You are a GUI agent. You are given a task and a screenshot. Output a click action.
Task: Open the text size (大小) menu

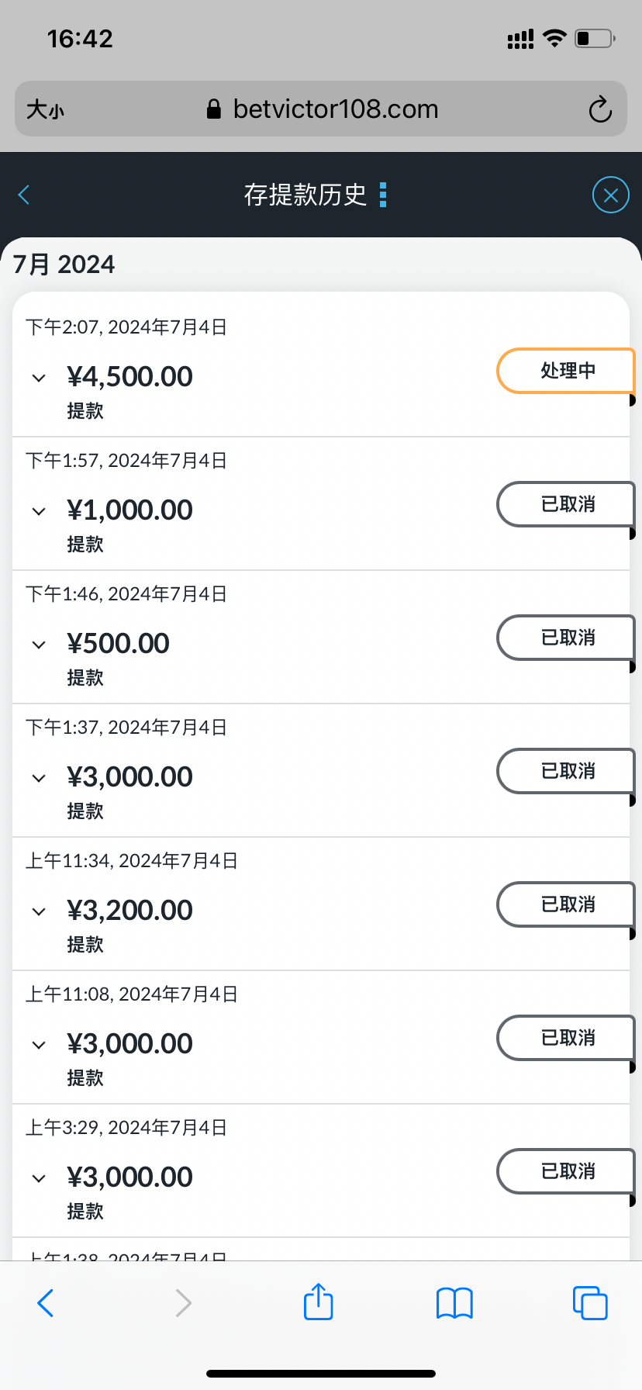(x=45, y=109)
